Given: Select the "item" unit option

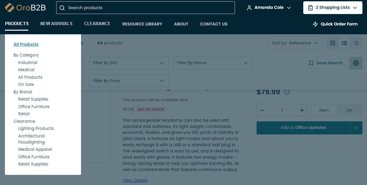Looking at the screenshot, I should point(324,110).
